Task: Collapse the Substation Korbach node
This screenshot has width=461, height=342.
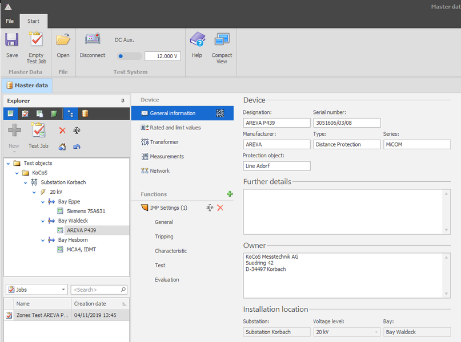Action: click(x=25, y=182)
